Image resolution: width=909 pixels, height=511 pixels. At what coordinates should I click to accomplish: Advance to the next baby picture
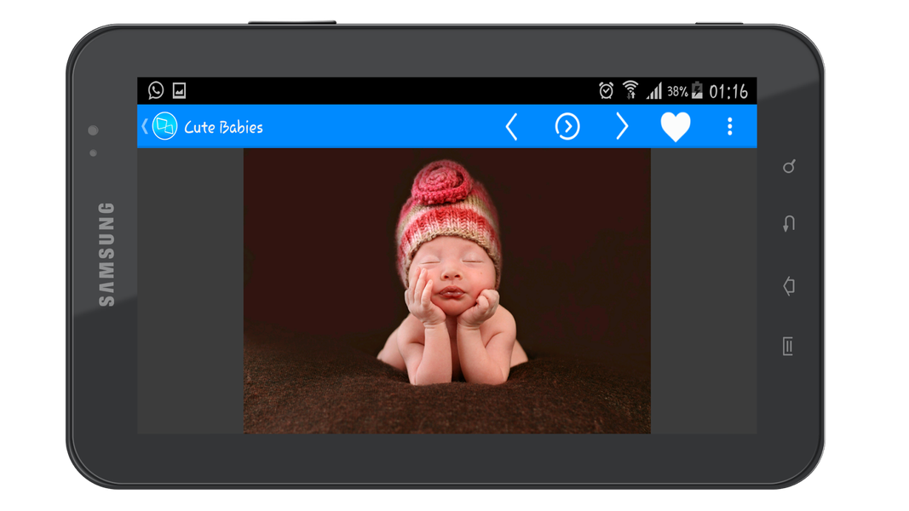(x=622, y=127)
